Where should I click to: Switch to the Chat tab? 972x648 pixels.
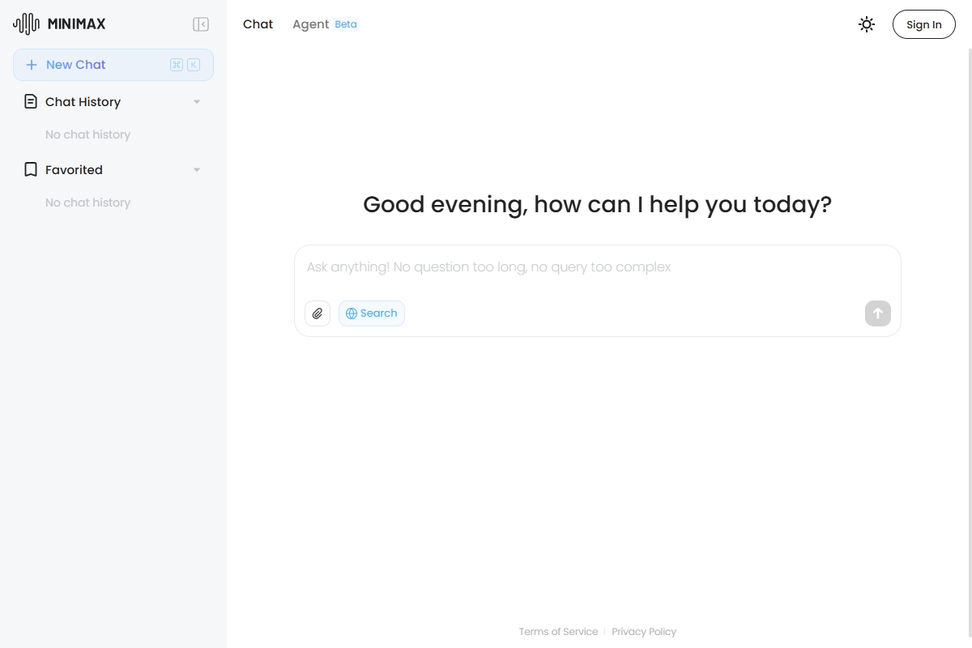coord(258,24)
